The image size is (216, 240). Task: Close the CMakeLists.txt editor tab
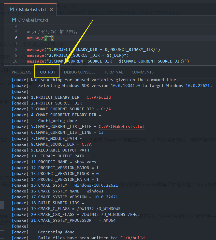pyautogui.click(x=51, y=10)
